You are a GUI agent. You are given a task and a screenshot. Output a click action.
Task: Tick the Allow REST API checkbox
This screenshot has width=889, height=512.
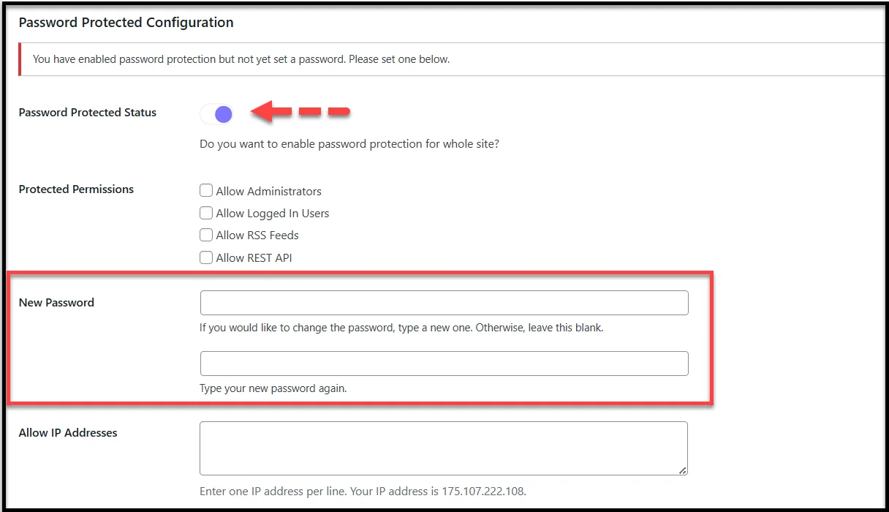(206, 257)
